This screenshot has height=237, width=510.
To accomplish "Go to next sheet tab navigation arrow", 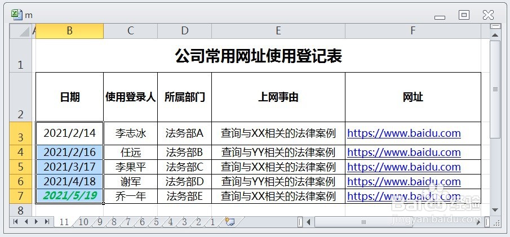I will 36,222.
